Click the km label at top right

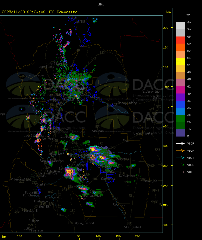tap(168, 12)
